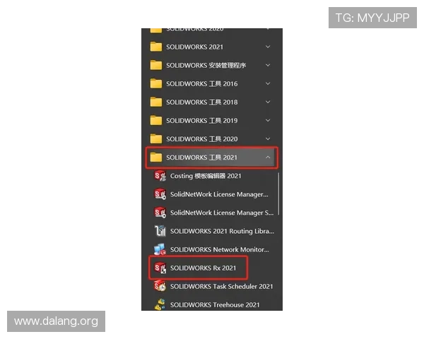Viewport: 424px width, 339px height.
Task: Click the SOLIDWORKS 安装管理程序 folder label
Action: (206, 65)
